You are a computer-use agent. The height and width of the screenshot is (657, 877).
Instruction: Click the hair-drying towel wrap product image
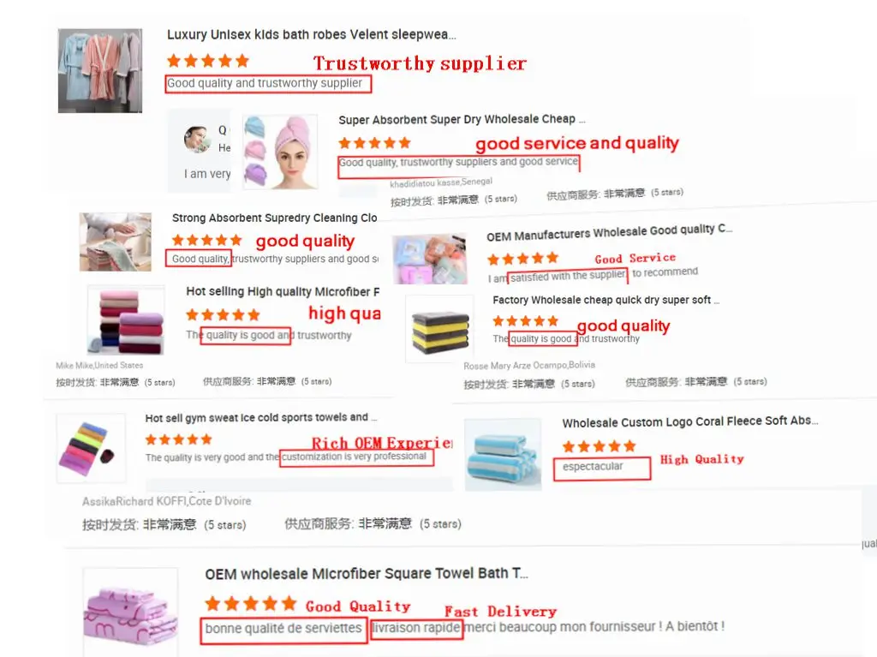280,152
